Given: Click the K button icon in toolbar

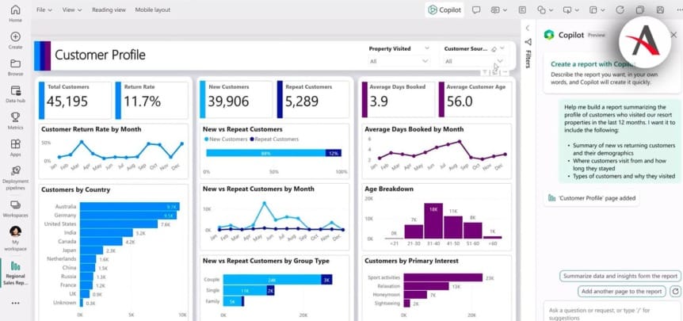Looking at the screenshot, I should (x=522, y=10).
